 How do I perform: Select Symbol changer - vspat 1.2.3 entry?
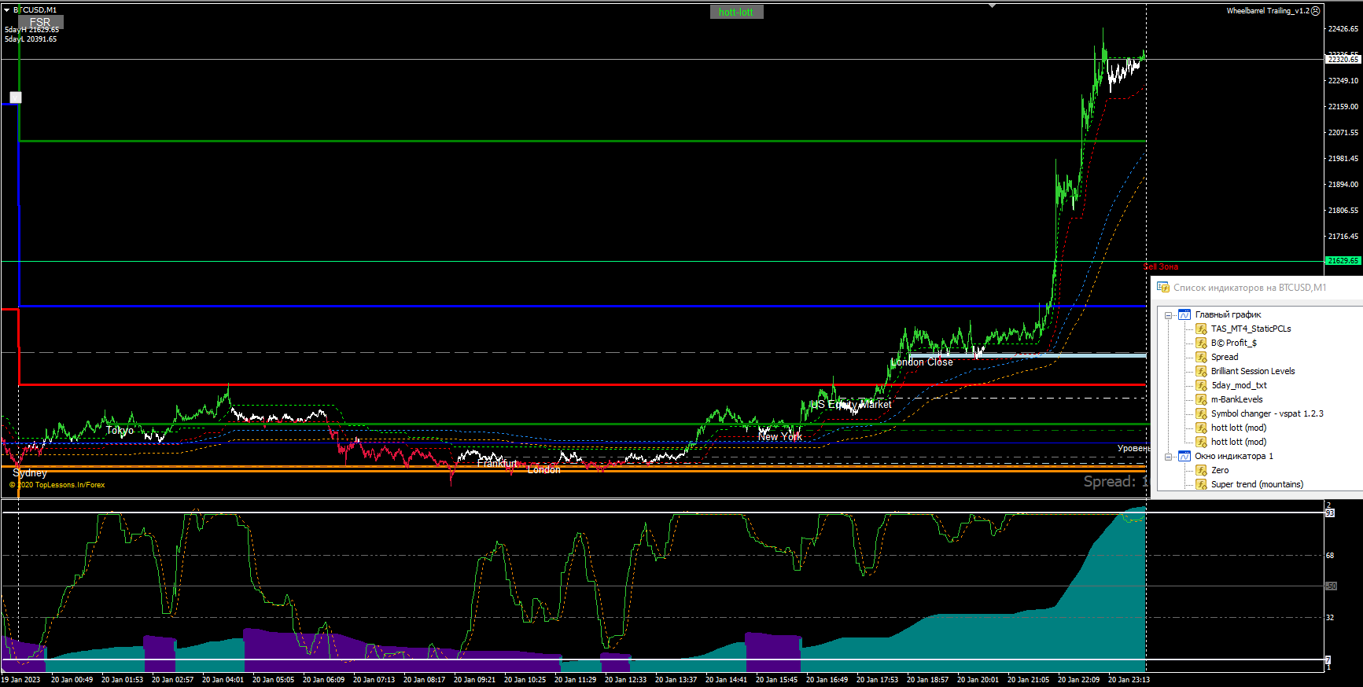click(x=1267, y=413)
